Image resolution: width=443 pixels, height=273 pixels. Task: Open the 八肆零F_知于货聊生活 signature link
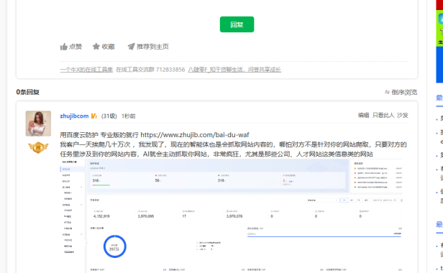coord(234,70)
